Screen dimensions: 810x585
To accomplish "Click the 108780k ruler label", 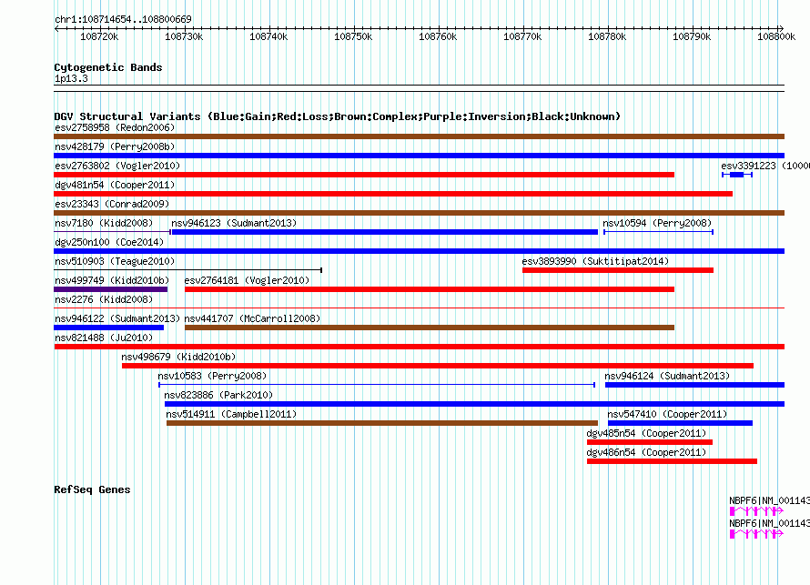I will (x=608, y=36).
